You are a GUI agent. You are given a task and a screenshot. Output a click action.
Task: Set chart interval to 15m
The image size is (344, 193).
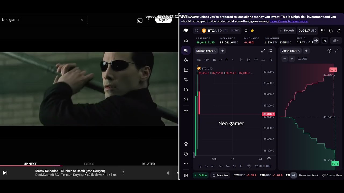pos(207,60)
